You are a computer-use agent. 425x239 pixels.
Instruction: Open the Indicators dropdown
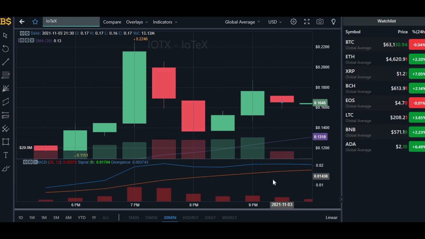pos(165,22)
